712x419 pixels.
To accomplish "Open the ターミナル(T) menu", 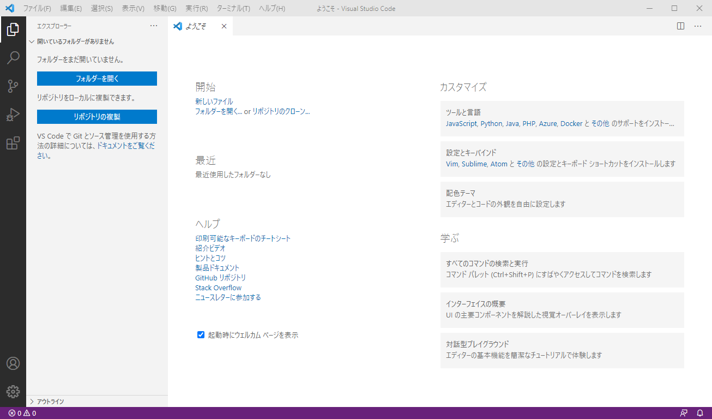I will pyautogui.click(x=233, y=8).
